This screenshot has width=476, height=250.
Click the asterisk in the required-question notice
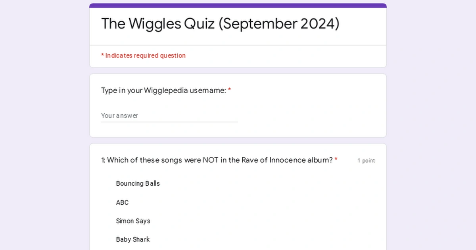[x=102, y=56]
